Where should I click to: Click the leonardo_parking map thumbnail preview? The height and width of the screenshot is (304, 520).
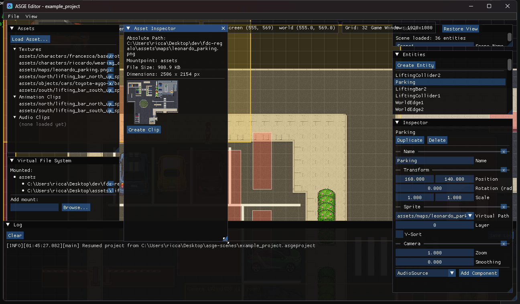pyautogui.click(x=152, y=102)
